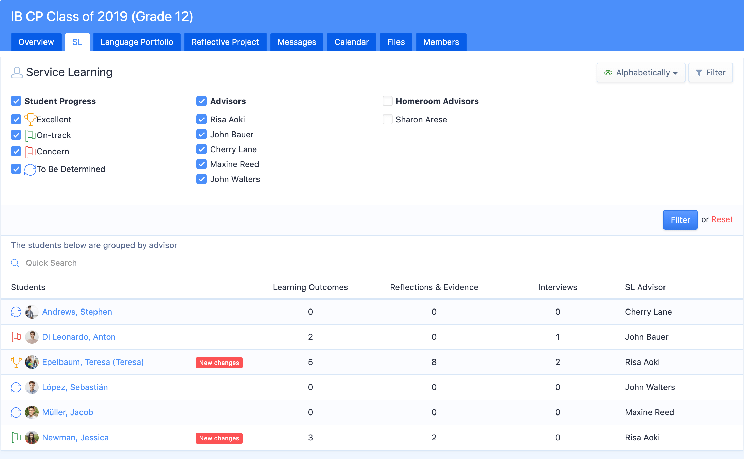Click the Interviews column header
744x459 pixels.
pyautogui.click(x=557, y=287)
